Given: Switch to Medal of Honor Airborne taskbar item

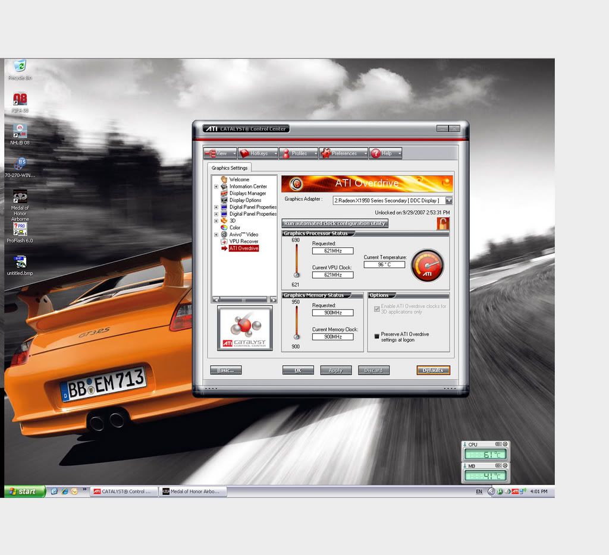Looking at the screenshot, I should click(x=193, y=491).
